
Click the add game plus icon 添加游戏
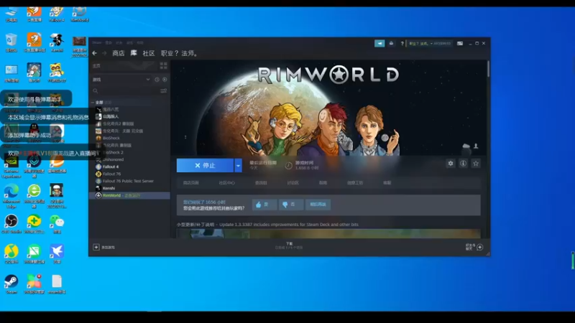96,247
